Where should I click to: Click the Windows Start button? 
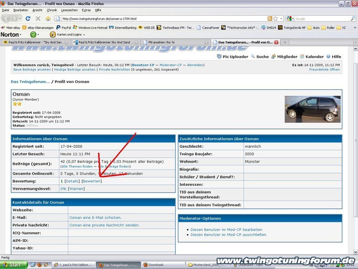click(x=12, y=265)
